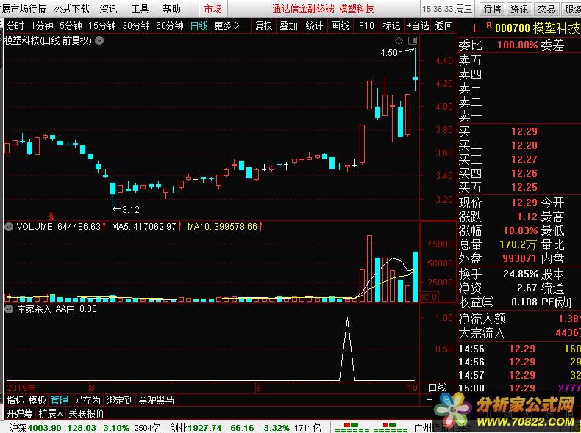The width and height of the screenshot is (581, 433).
Task: Click the plus icon at bottom bar right
Action: [x=429, y=400]
